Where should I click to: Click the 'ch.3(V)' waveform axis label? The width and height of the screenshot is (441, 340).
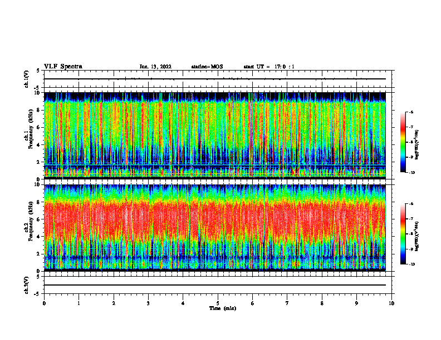click(x=27, y=285)
